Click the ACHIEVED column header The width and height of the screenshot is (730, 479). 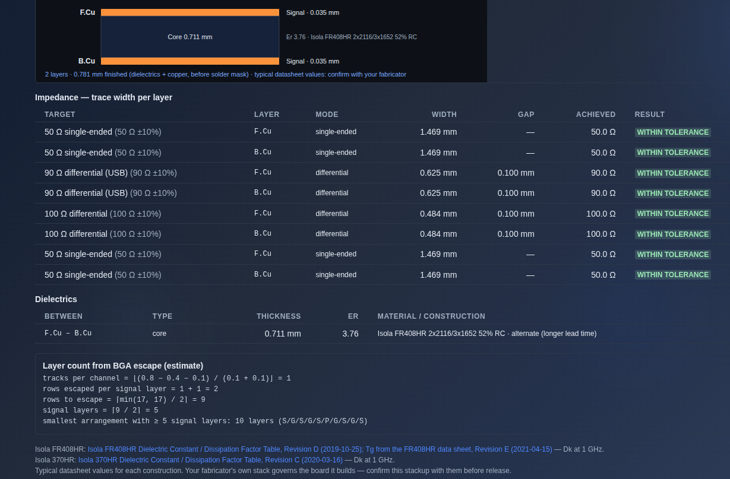(x=596, y=115)
